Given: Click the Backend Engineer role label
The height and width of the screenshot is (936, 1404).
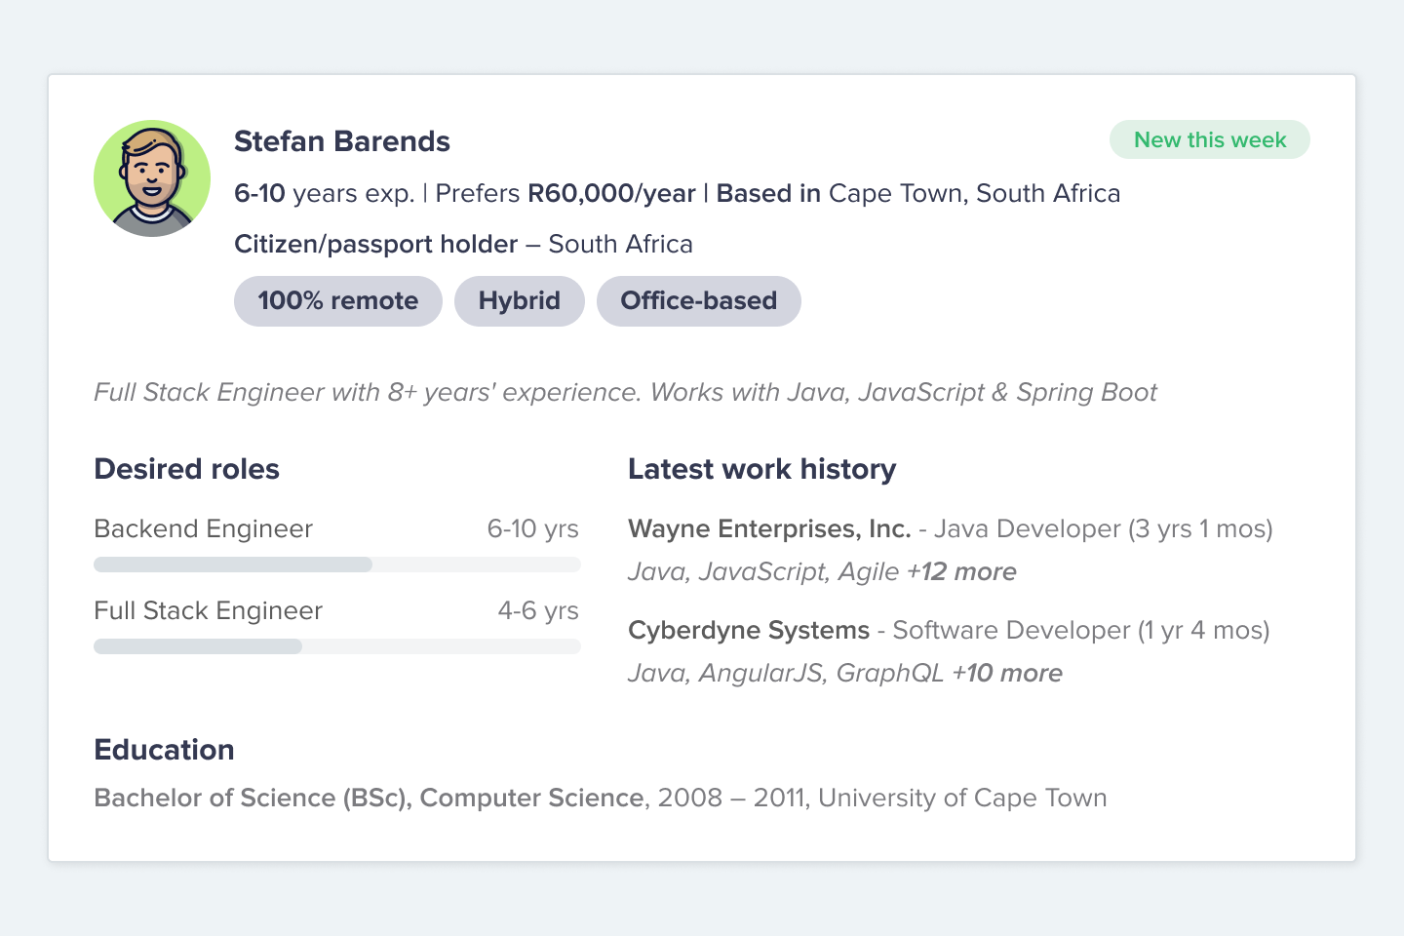Looking at the screenshot, I should 203,529.
